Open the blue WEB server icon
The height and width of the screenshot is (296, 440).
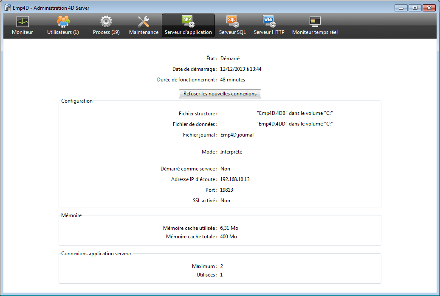tap(269, 21)
